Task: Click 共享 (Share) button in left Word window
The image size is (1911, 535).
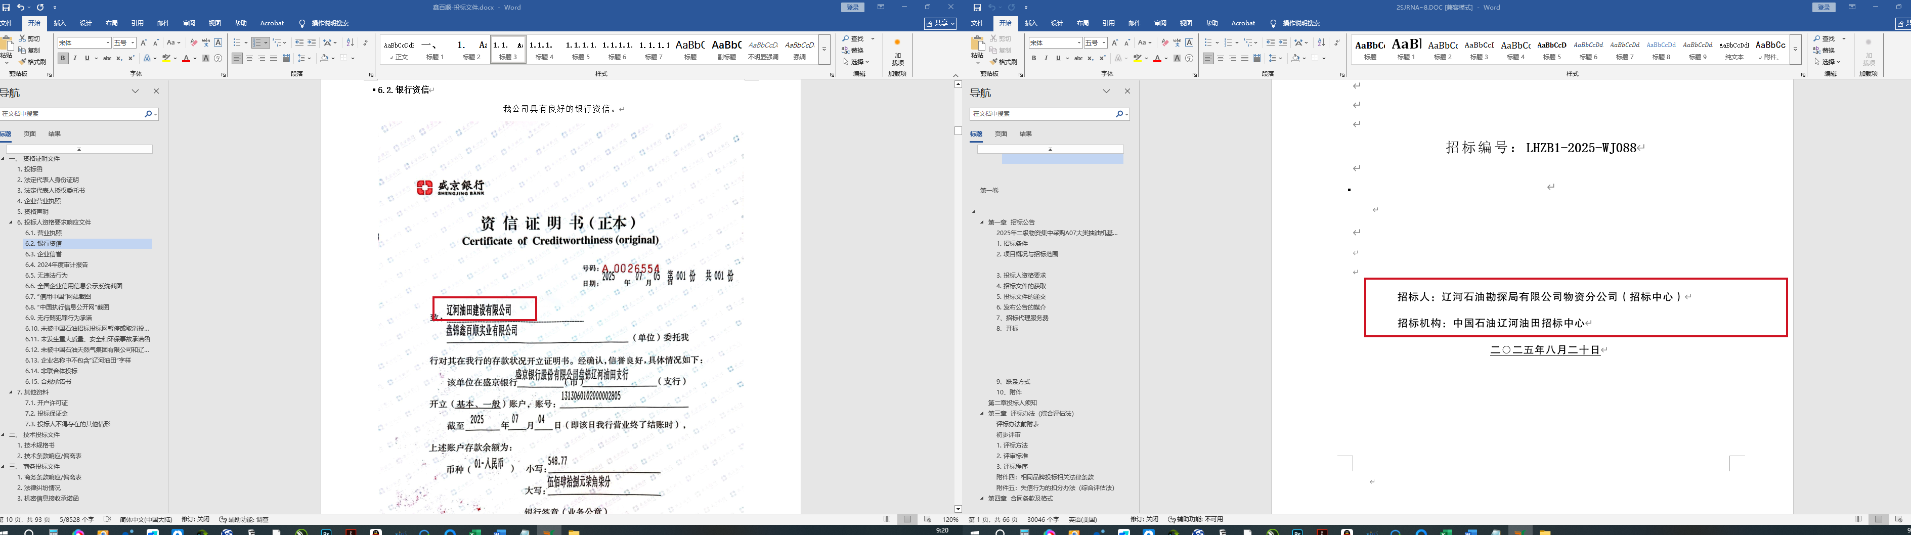Action: pos(940,23)
